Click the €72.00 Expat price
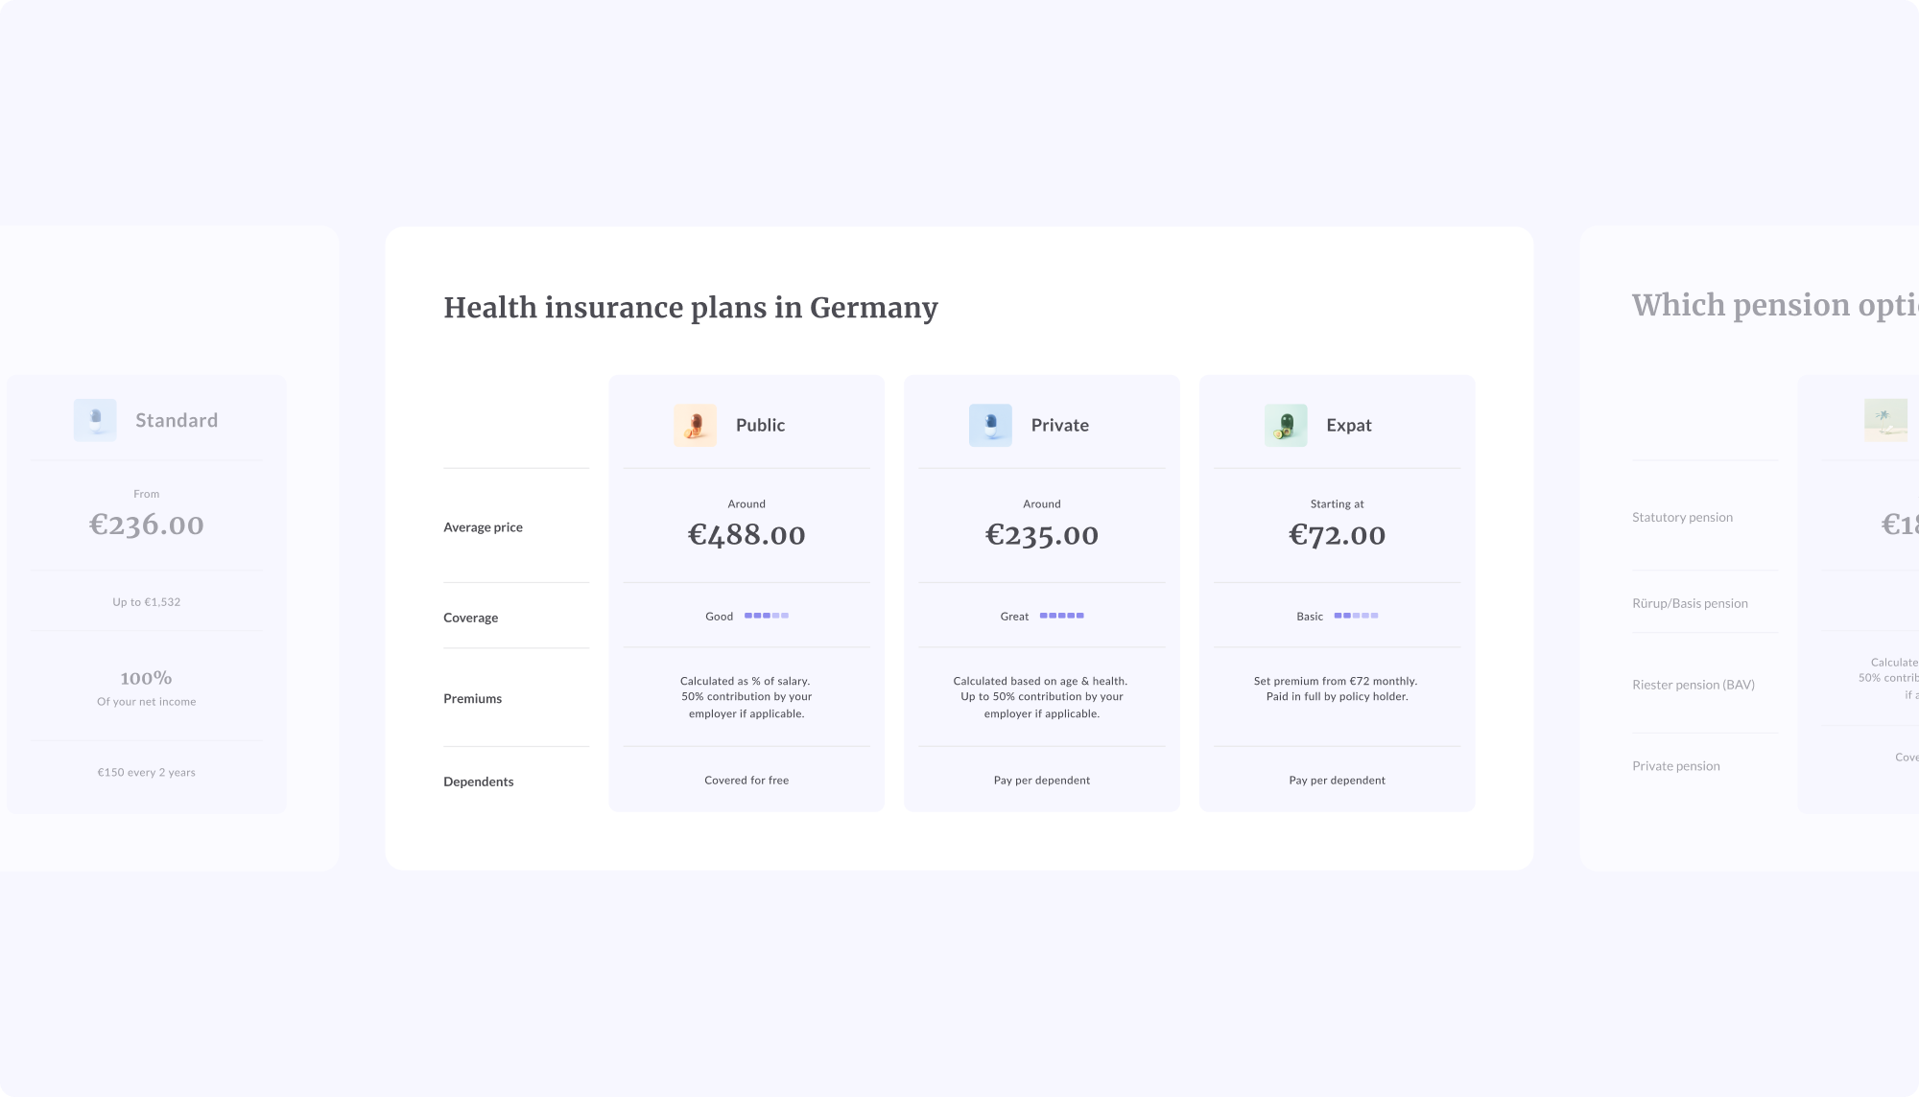 point(1337,535)
